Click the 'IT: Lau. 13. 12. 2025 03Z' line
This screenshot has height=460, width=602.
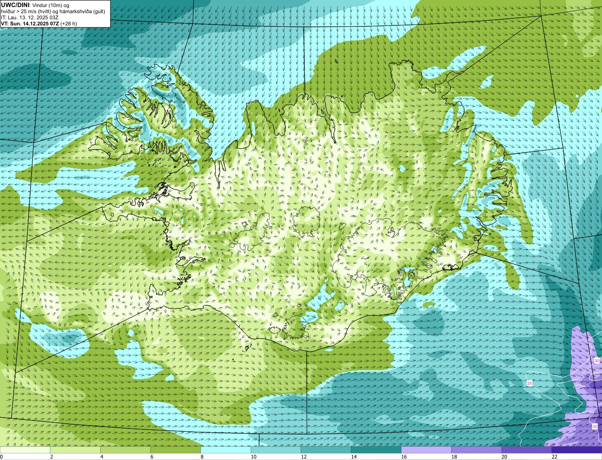[x=30, y=17]
